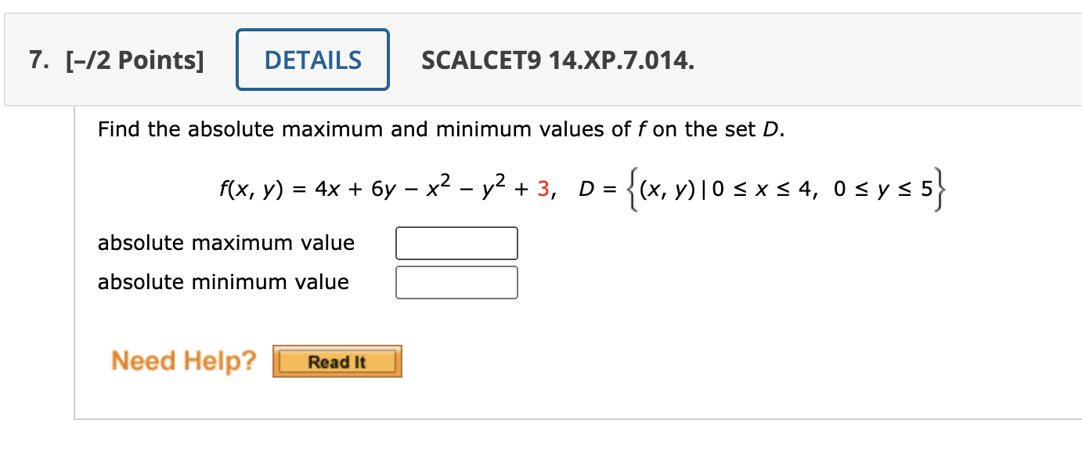Image resolution: width=1082 pixels, height=467 pixels.
Task: Click the absolute minimum value input field
Action: 456,282
